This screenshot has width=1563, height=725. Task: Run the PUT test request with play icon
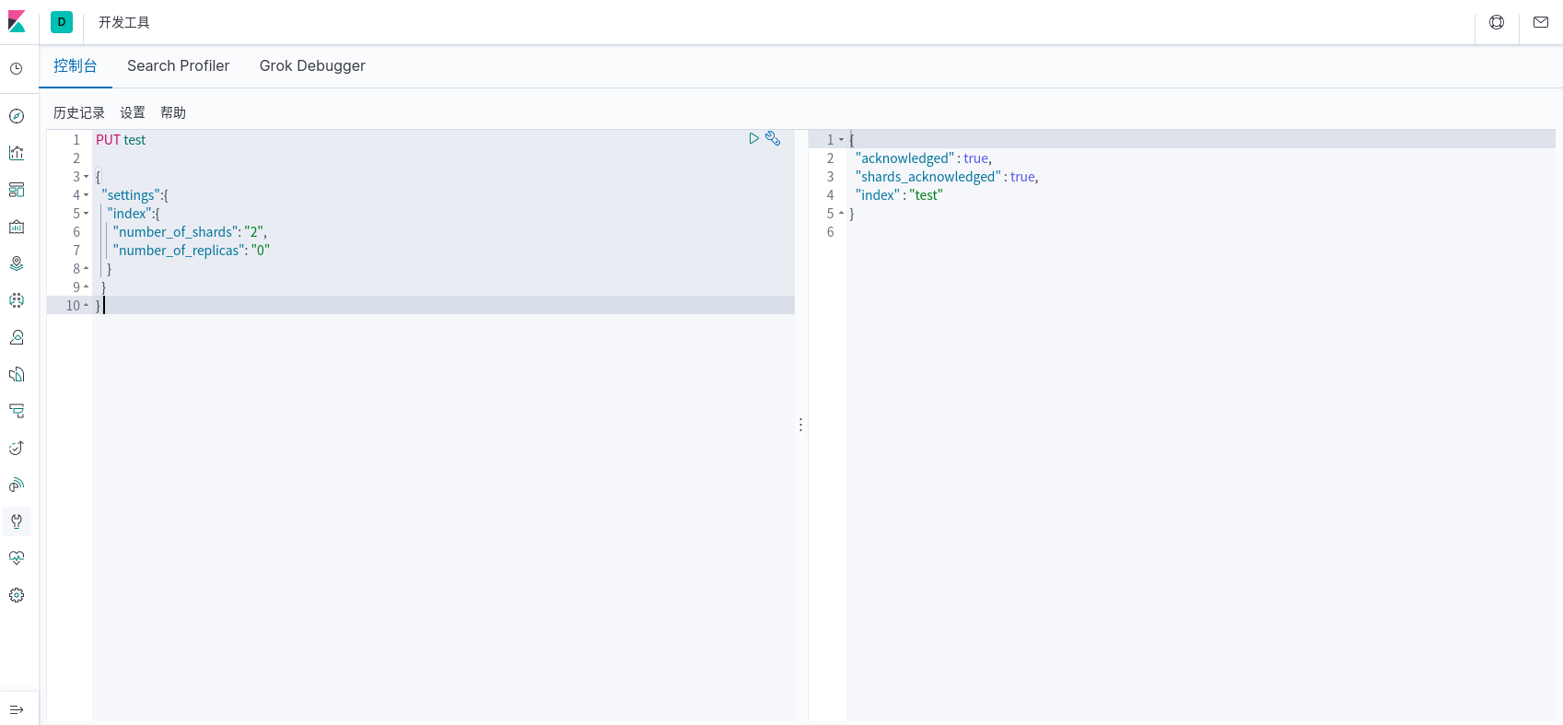pyautogui.click(x=753, y=138)
